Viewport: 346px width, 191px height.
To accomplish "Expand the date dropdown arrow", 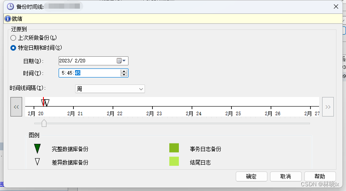I will click(x=124, y=61).
